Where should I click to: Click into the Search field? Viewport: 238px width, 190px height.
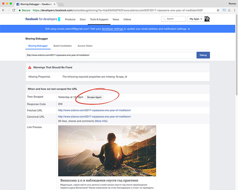click(173, 19)
